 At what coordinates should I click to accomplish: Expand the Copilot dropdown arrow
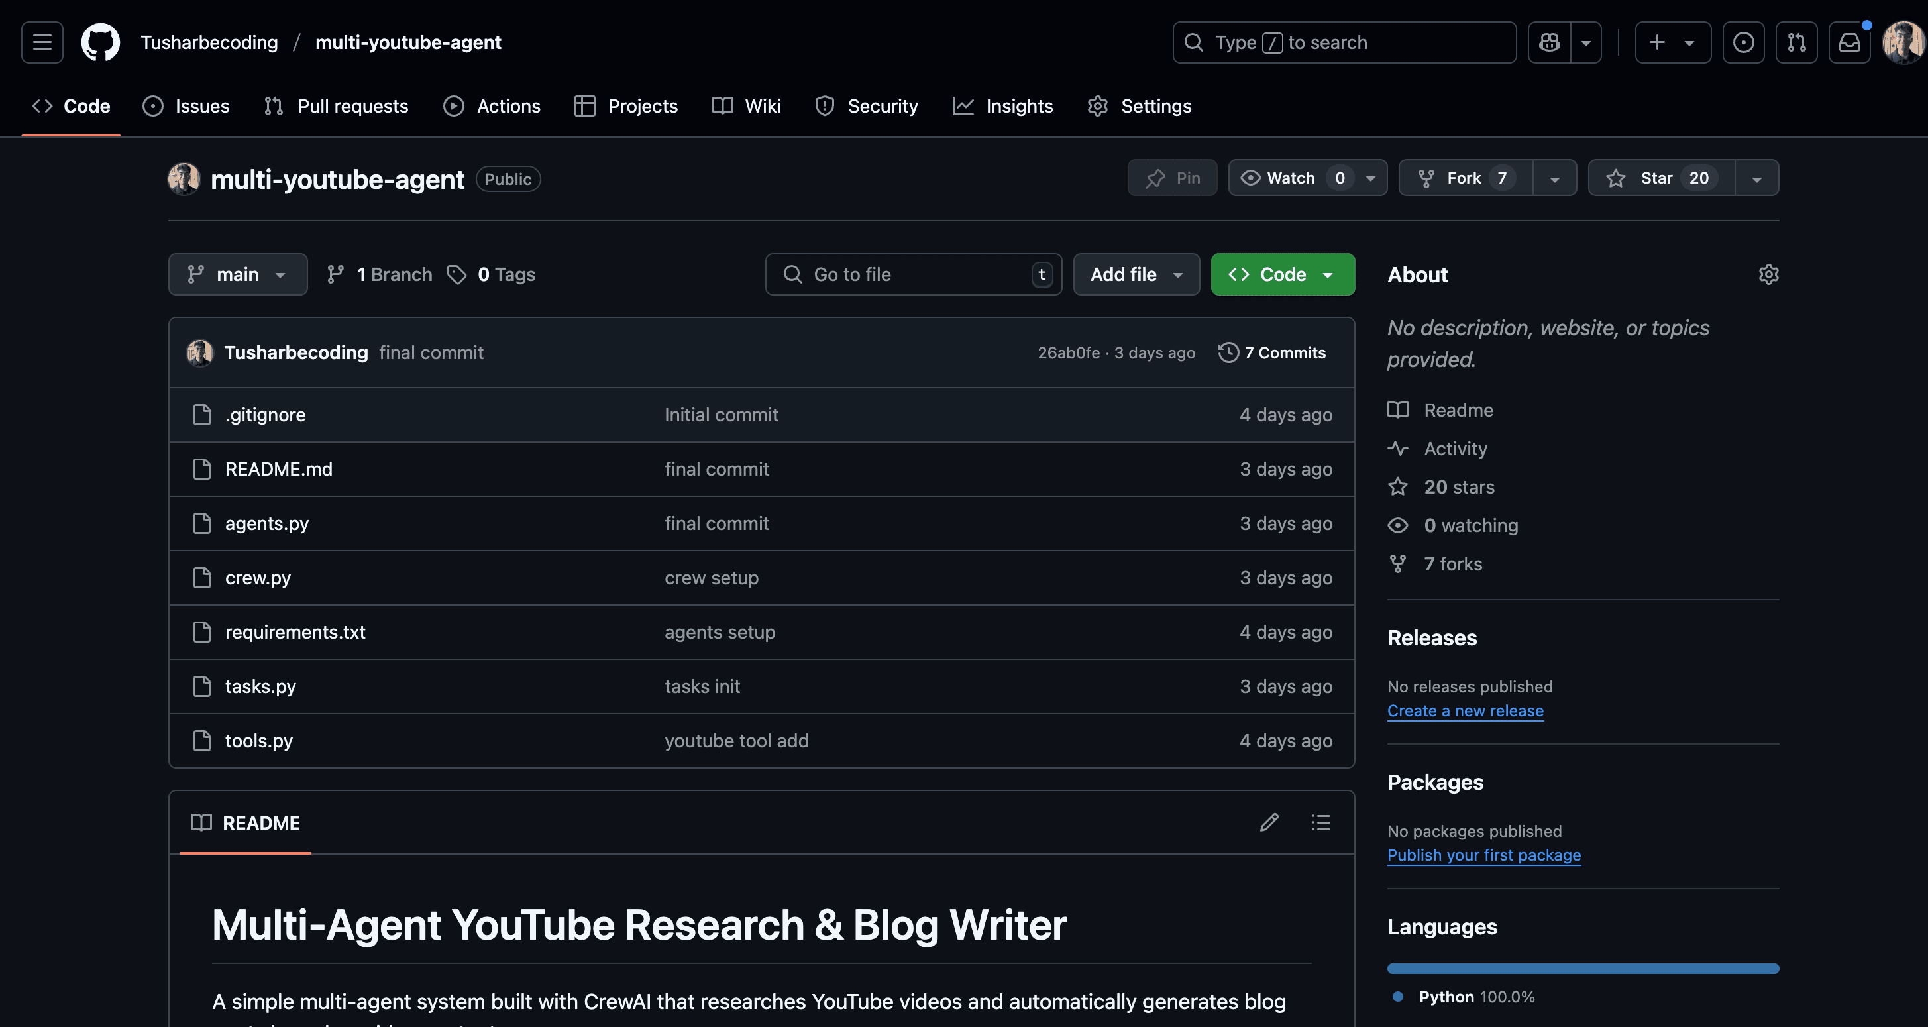[1586, 42]
